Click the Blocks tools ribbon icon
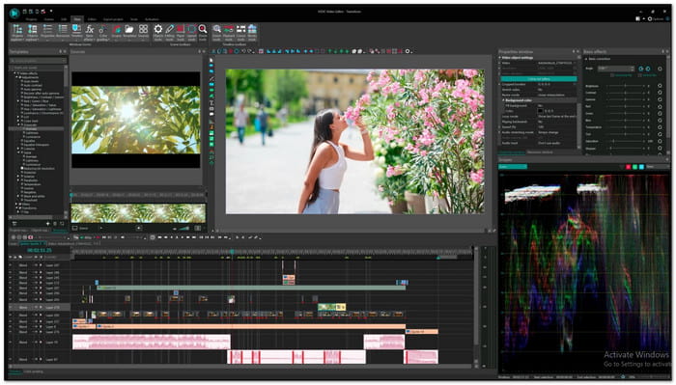Screen dimensions: 676x385 [x=252, y=32]
